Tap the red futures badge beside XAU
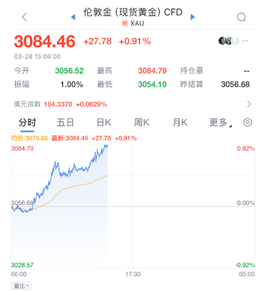Screen dimensions: 266x291 (124, 23)
